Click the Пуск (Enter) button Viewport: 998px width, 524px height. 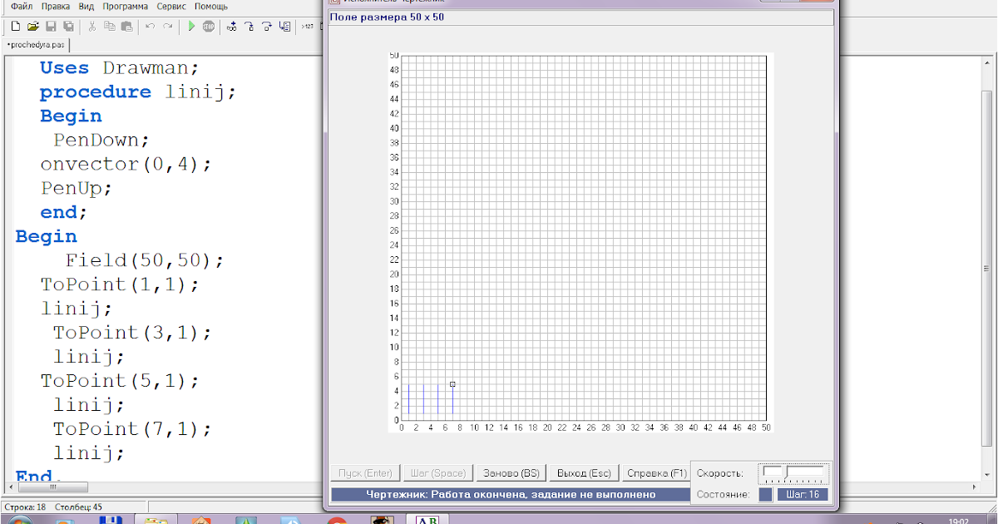pos(366,473)
